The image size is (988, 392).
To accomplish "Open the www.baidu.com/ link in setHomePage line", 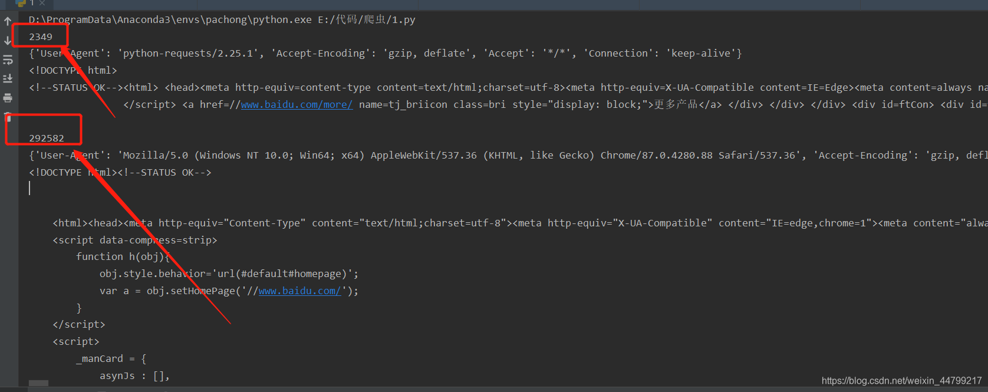I will (x=299, y=291).
